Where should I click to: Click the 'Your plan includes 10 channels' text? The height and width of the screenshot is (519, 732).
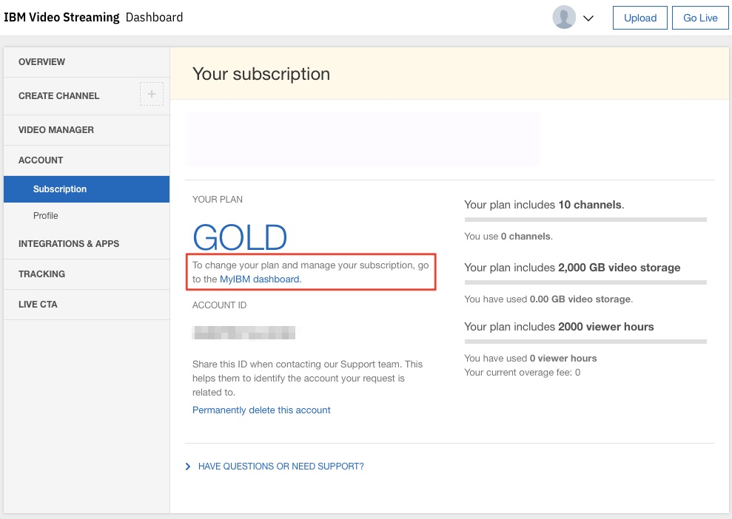click(x=544, y=205)
